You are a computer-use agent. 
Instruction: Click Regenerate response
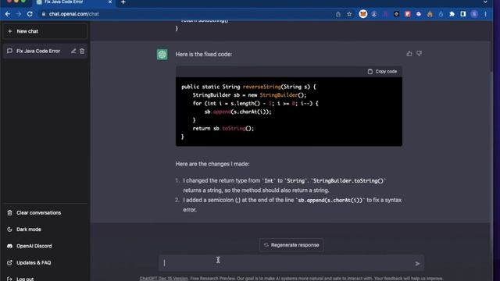pyautogui.click(x=291, y=245)
